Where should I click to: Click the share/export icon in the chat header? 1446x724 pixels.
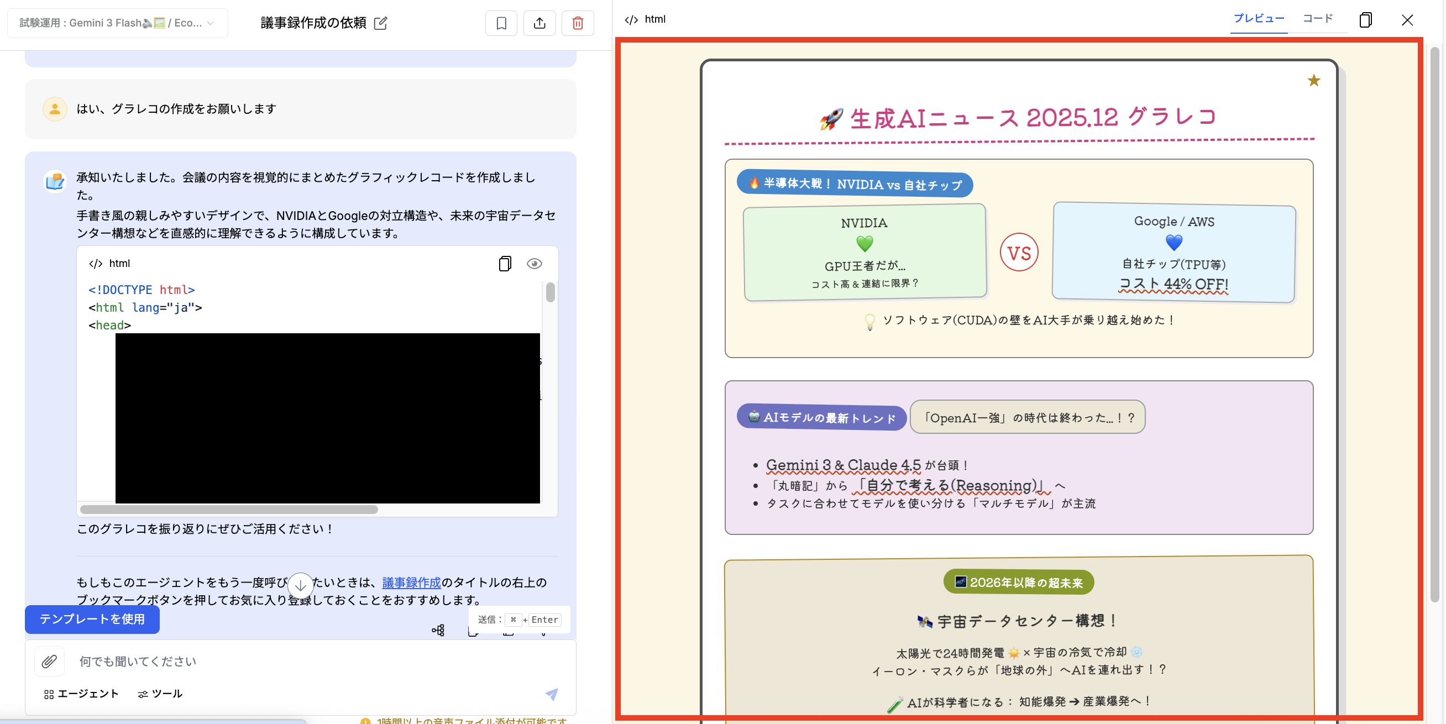click(x=539, y=23)
